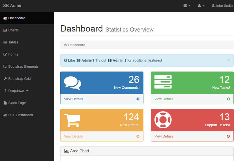Open the Blank Page link
The height and width of the screenshot is (161, 234).
(27, 103)
